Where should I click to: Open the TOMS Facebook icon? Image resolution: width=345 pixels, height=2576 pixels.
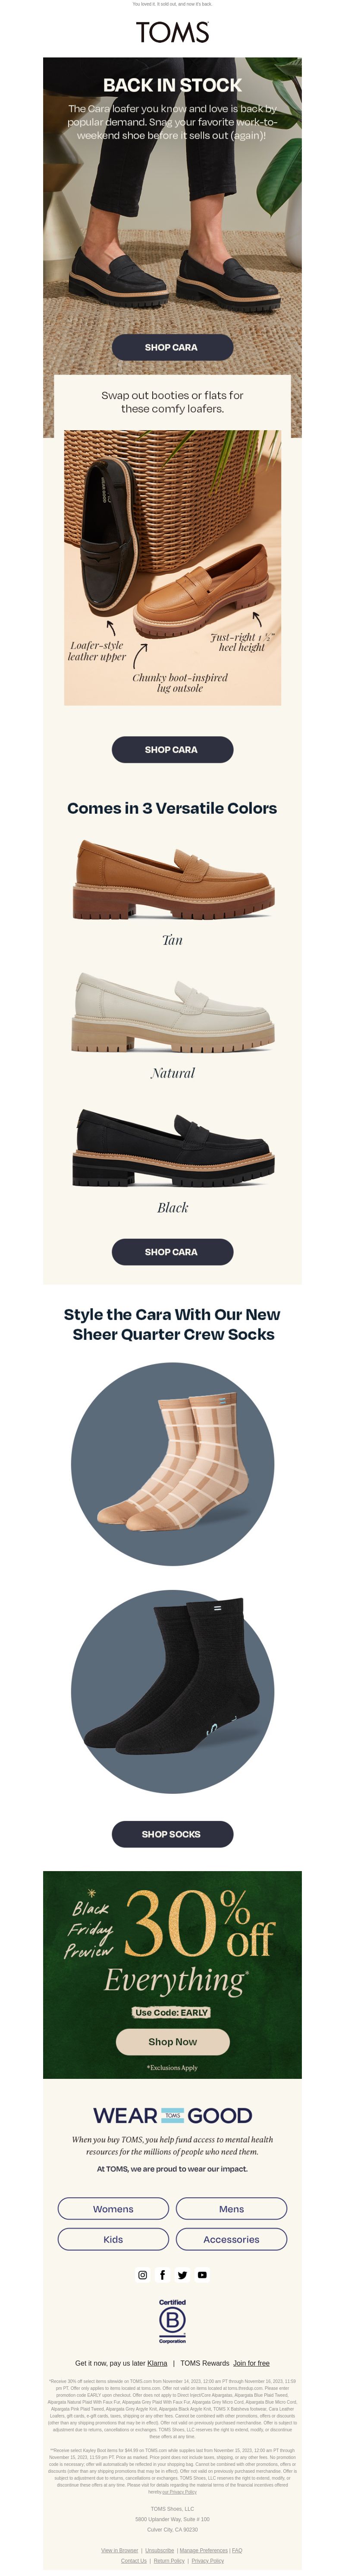click(163, 2275)
